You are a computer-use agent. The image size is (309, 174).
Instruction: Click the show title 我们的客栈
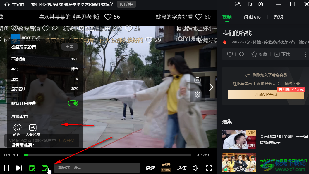click(237, 33)
